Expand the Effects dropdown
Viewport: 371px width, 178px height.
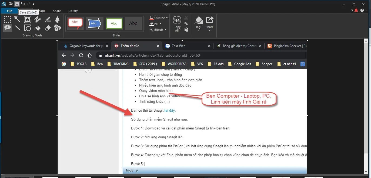click(x=158, y=30)
